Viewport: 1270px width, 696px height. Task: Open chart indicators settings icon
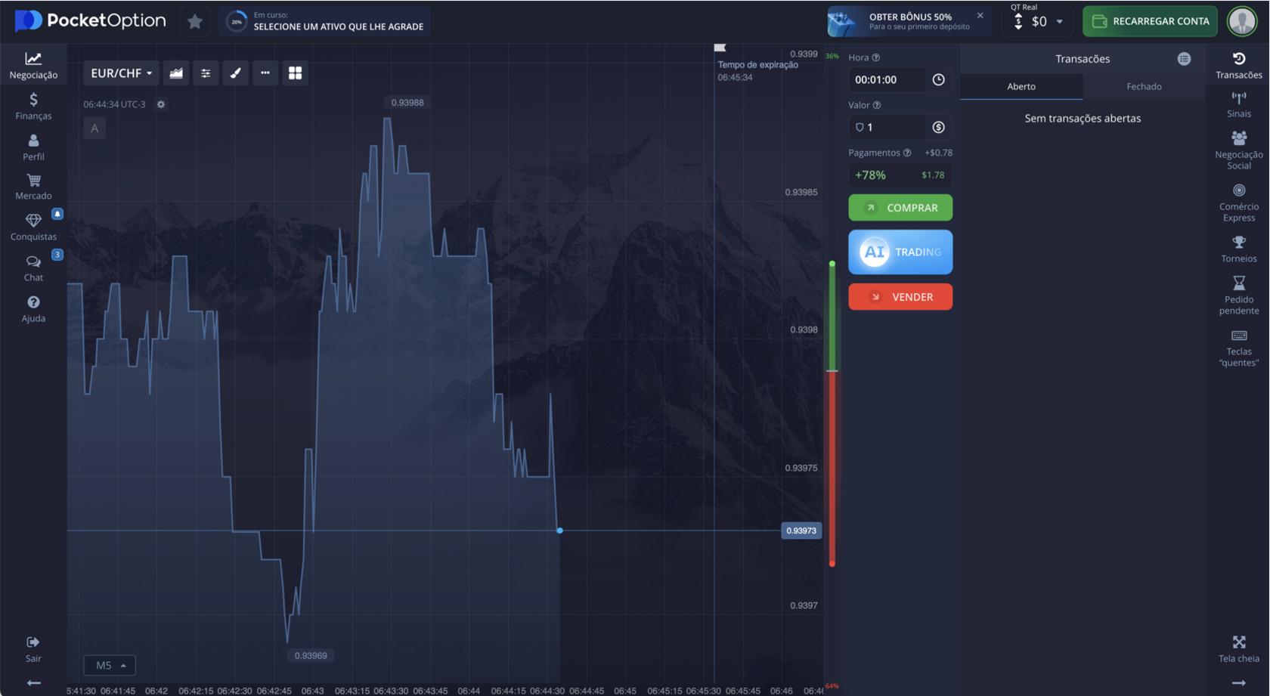pyautogui.click(x=206, y=73)
